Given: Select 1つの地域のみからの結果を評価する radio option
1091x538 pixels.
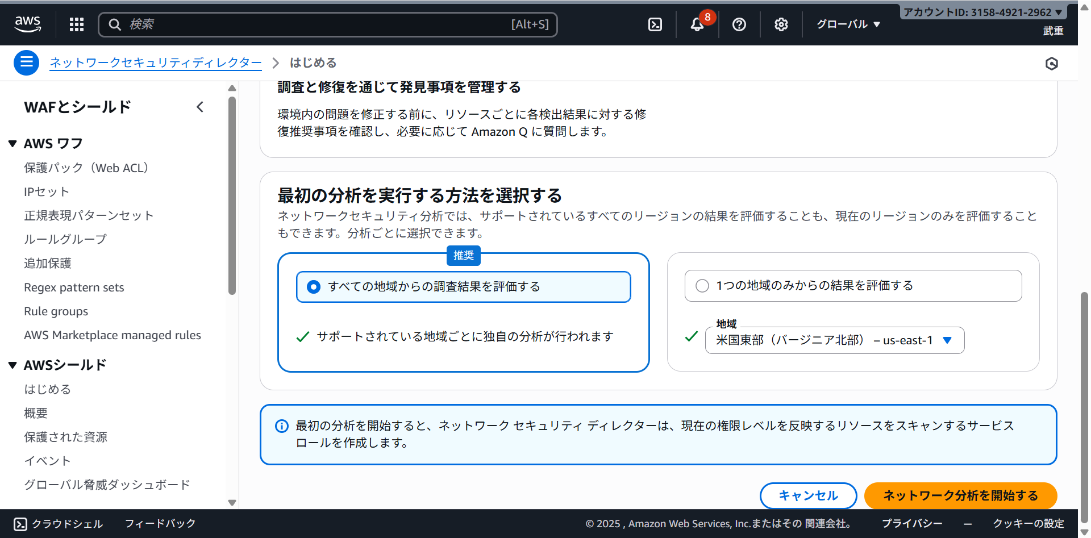Looking at the screenshot, I should [x=702, y=286].
